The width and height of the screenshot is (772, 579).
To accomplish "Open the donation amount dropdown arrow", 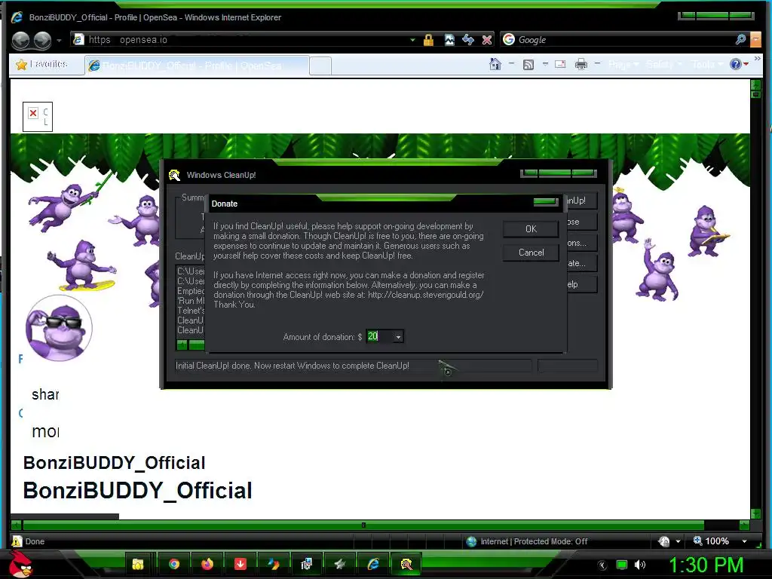I will point(398,337).
